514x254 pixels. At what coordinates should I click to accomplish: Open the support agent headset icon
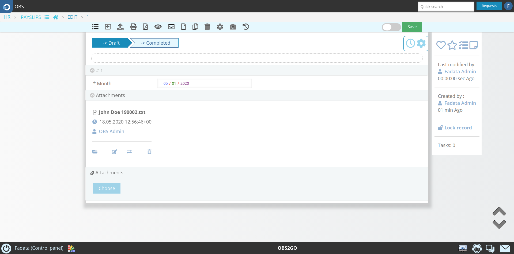tap(477, 248)
